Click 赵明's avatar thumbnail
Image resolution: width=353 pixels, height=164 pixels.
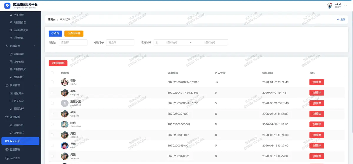tap(65, 125)
